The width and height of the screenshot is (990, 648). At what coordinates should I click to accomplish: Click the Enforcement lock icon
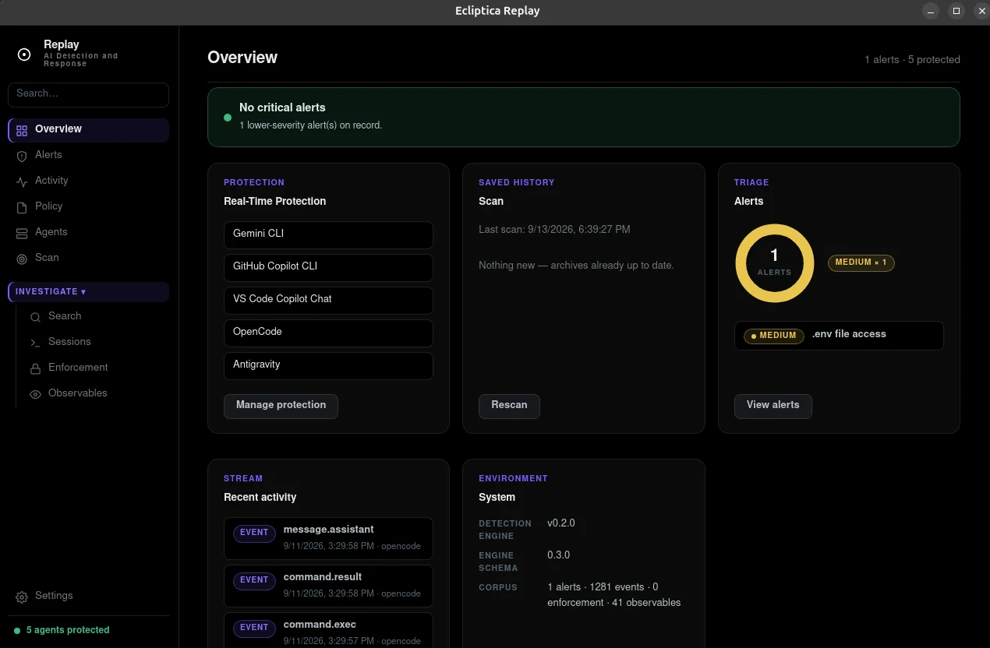(x=35, y=368)
